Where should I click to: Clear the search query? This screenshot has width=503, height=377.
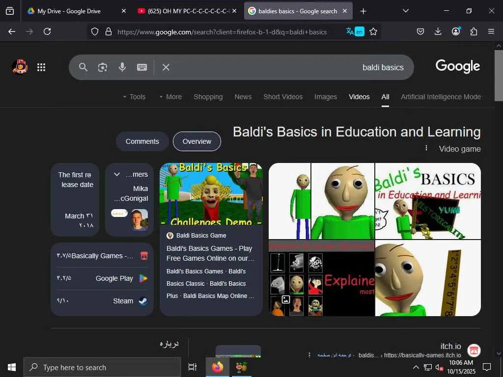pyautogui.click(x=166, y=67)
